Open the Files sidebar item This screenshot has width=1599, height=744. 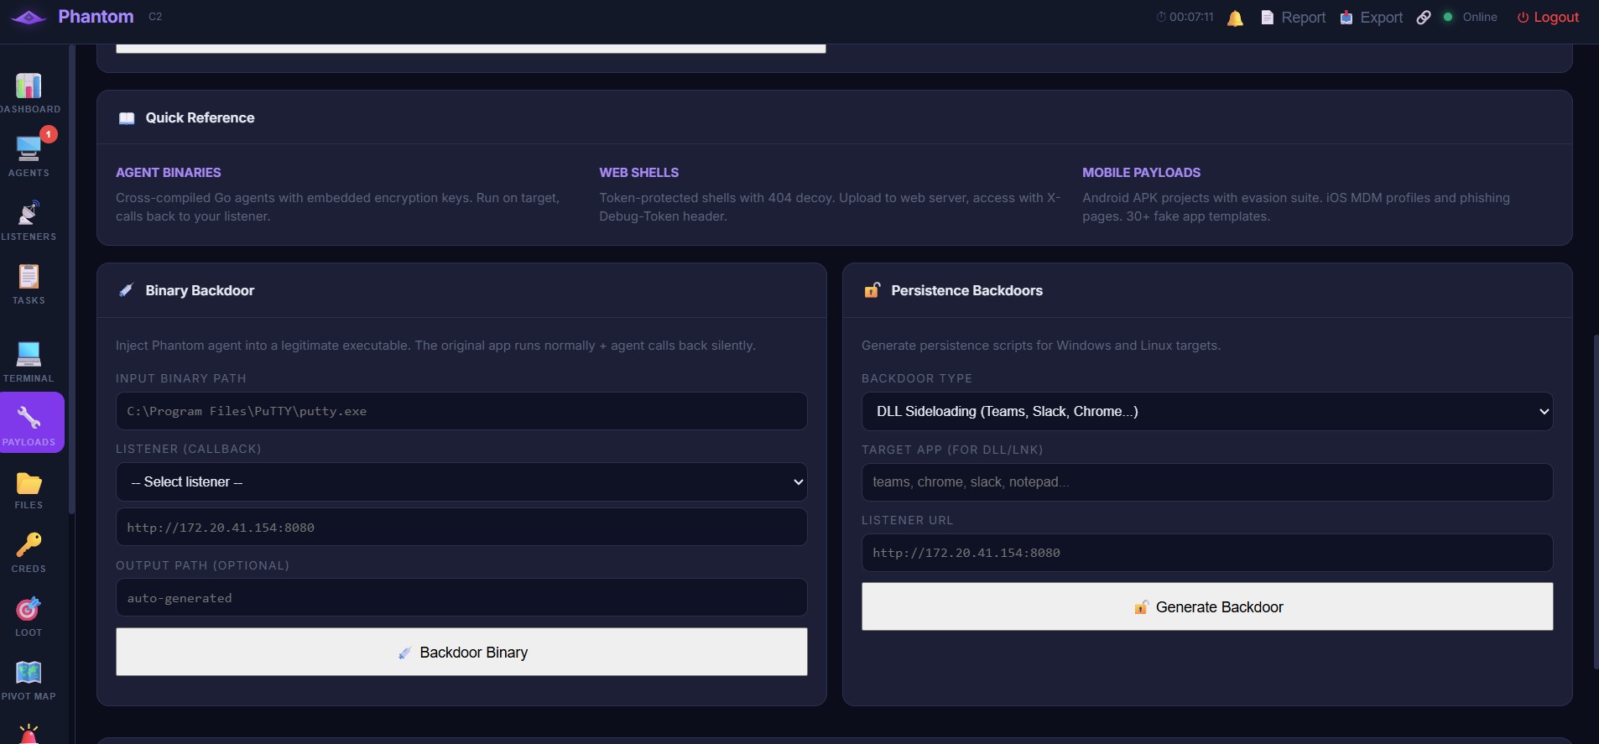click(29, 490)
